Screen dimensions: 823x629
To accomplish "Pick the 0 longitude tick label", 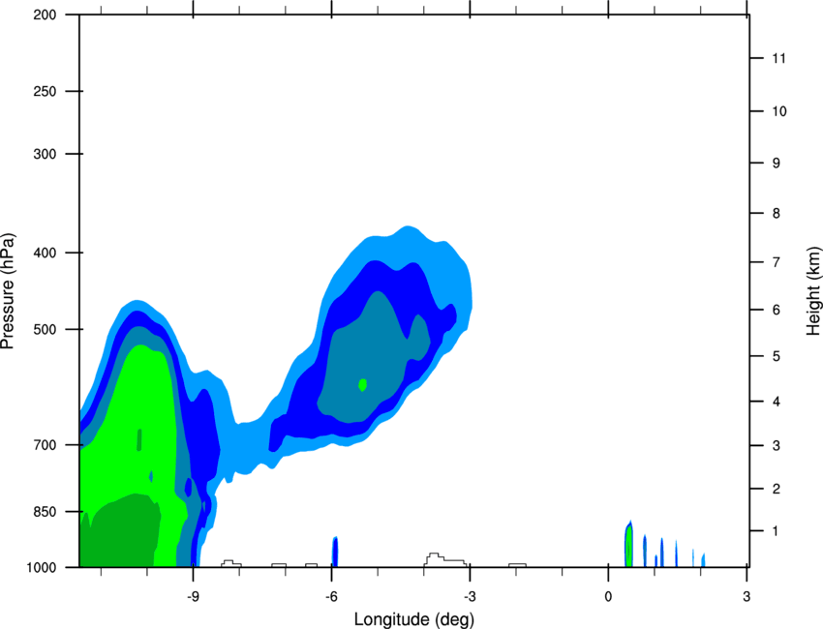I will (x=608, y=596).
